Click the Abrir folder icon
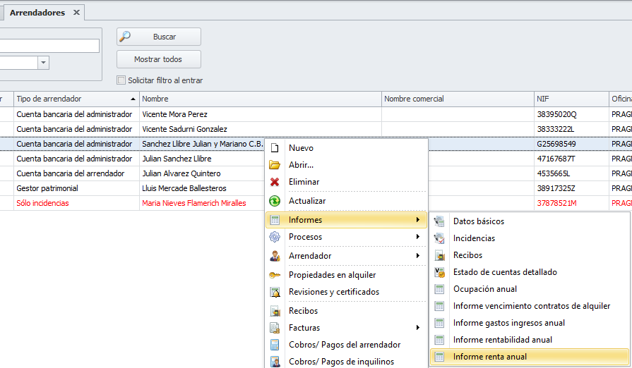Screen dimensions: 632x368 pyautogui.click(x=275, y=165)
